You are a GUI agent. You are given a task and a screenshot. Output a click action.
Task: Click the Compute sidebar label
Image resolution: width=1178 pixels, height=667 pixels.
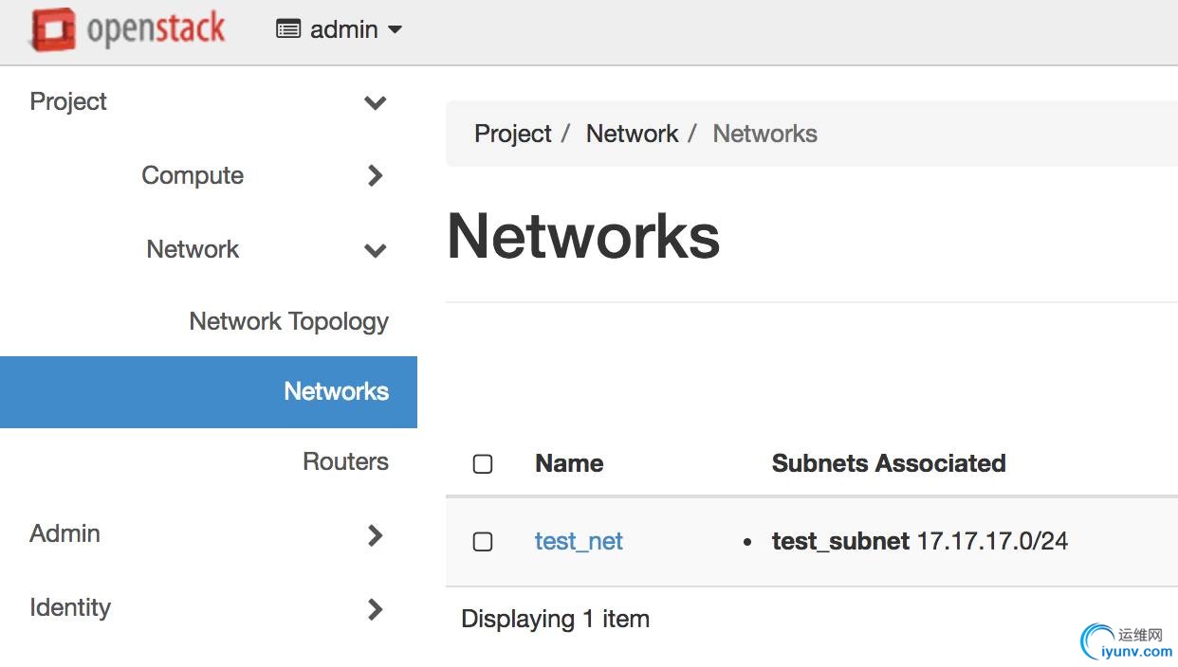click(193, 175)
